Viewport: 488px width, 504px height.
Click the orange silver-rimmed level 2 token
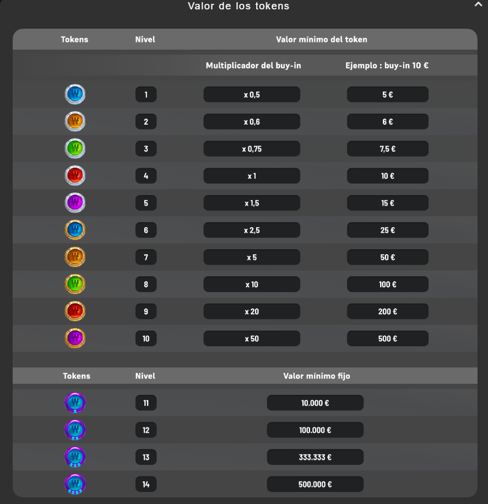tap(75, 121)
